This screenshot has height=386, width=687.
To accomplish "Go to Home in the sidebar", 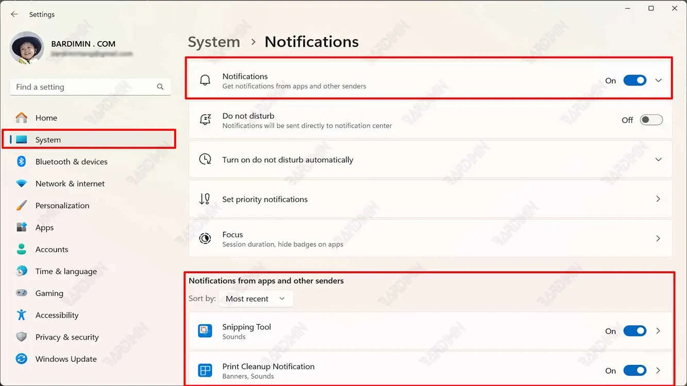I will [46, 118].
